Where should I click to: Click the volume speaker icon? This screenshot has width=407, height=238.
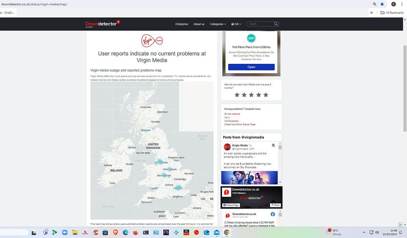click(x=377, y=232)
